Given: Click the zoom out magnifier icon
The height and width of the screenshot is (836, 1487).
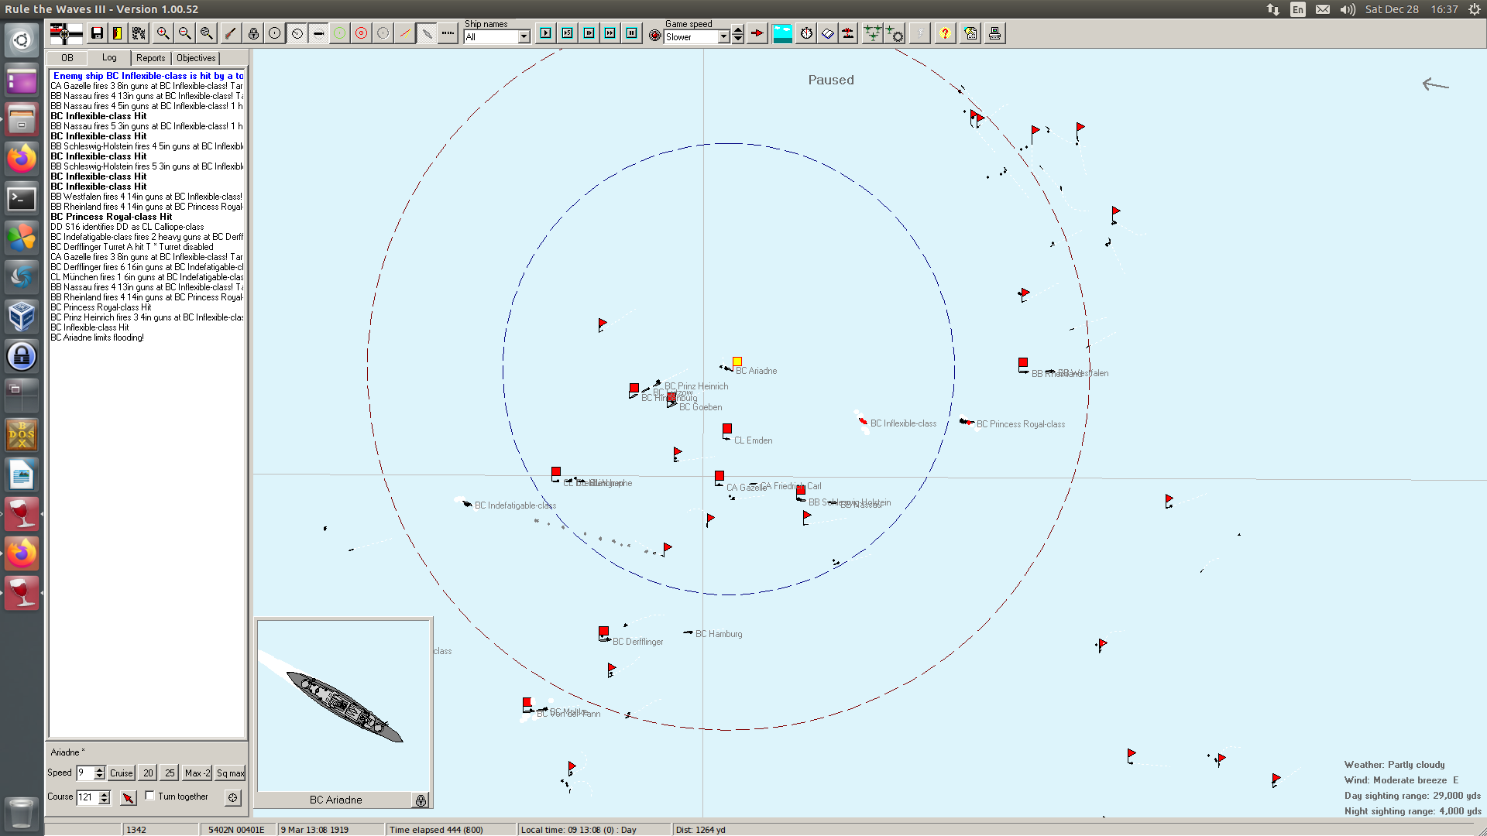Looking at the screenshot, I should (184, 33).
